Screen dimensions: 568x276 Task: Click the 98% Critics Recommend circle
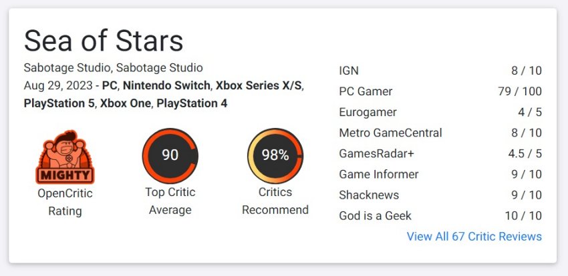click(275, 156)
